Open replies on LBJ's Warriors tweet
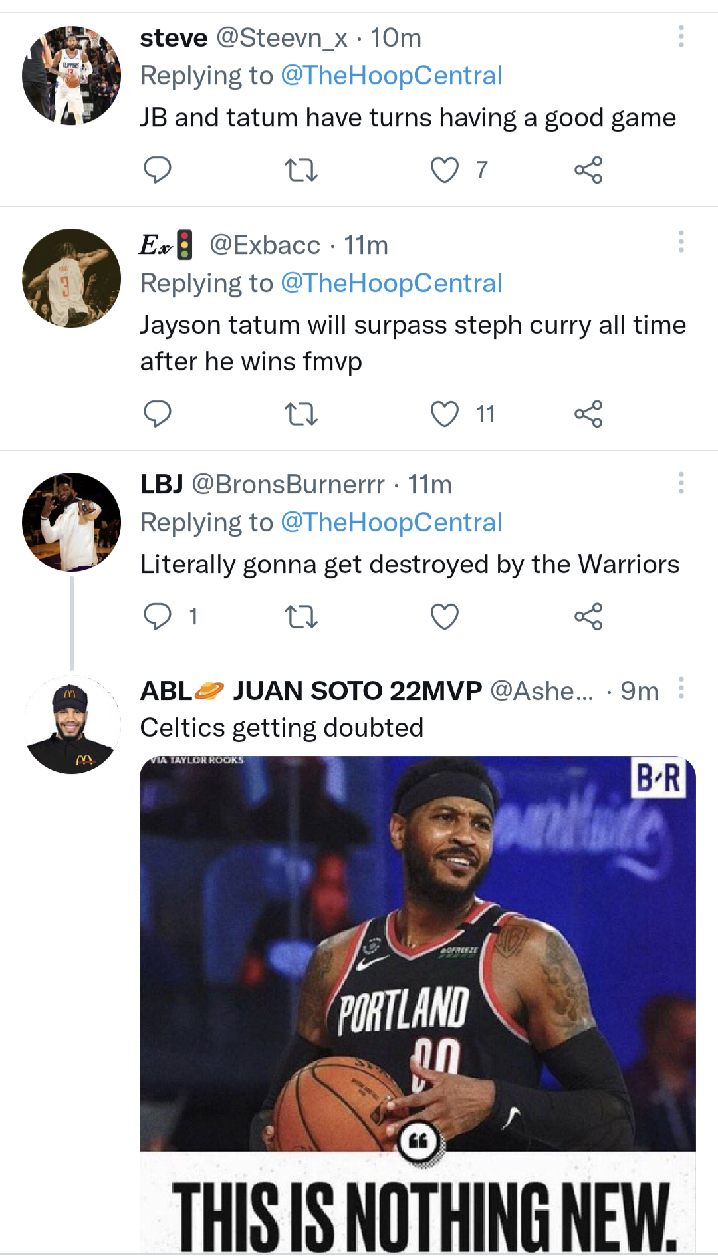The image size is (718, 1258). (x=158, y=616)
